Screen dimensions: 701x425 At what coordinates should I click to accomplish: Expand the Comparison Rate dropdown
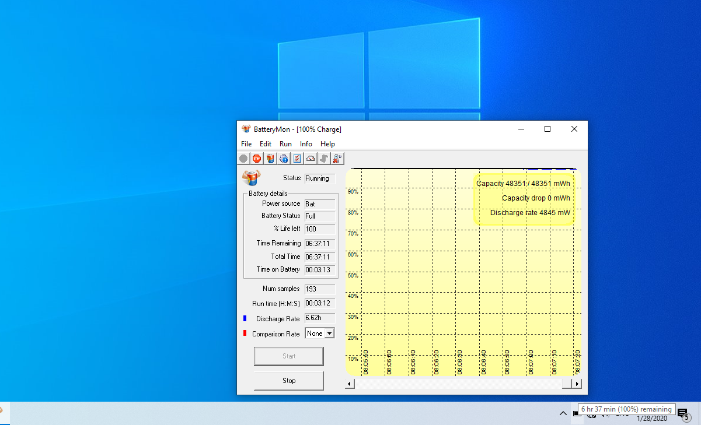tap(329, 333)
